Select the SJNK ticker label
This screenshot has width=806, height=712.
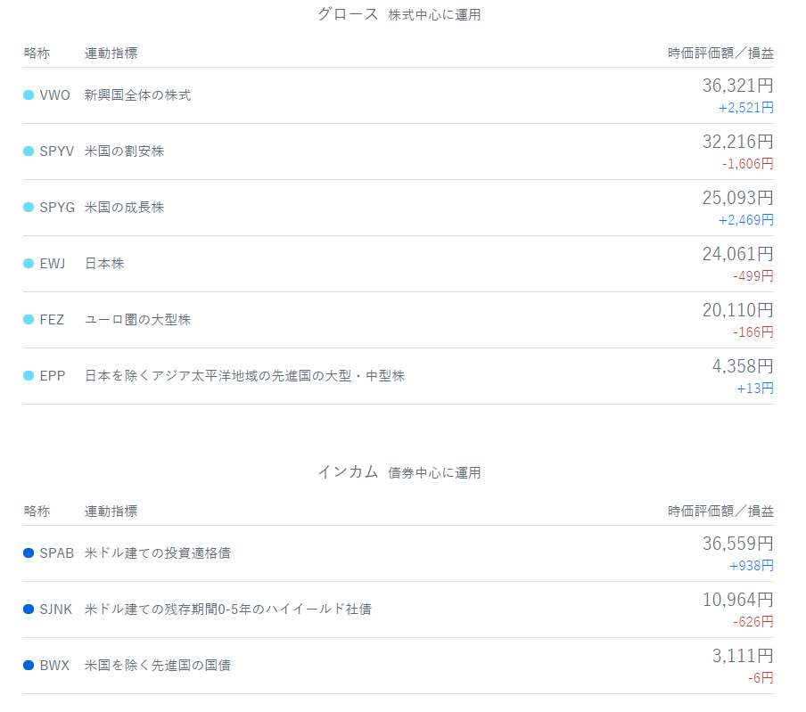click(56, 610)
